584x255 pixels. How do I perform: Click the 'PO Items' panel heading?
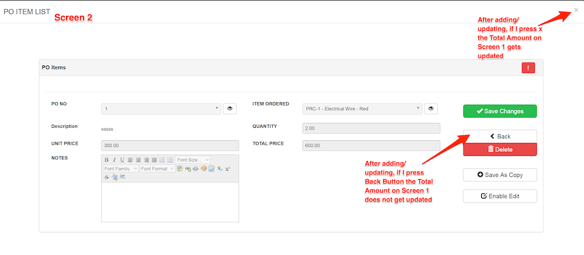click(x=54, y=68)
